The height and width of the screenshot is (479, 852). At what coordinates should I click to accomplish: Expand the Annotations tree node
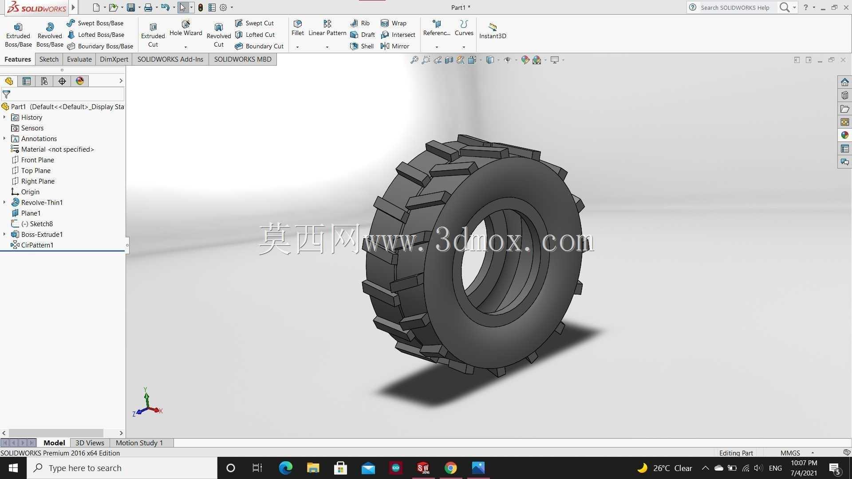4,138
